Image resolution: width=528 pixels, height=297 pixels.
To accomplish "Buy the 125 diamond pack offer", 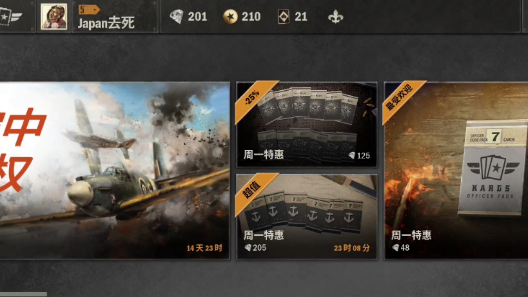I will coord(307,124).
